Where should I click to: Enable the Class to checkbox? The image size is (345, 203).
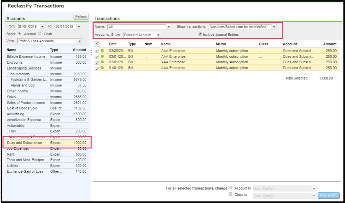[230, 194]
